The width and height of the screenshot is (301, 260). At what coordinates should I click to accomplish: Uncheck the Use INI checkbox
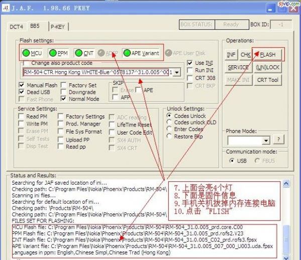[x=190, y=63]
